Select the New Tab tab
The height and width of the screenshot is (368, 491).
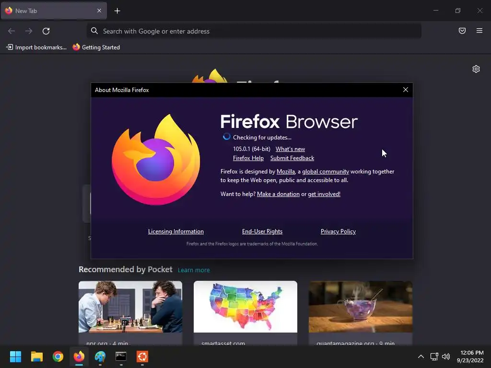tap(54, 11)
